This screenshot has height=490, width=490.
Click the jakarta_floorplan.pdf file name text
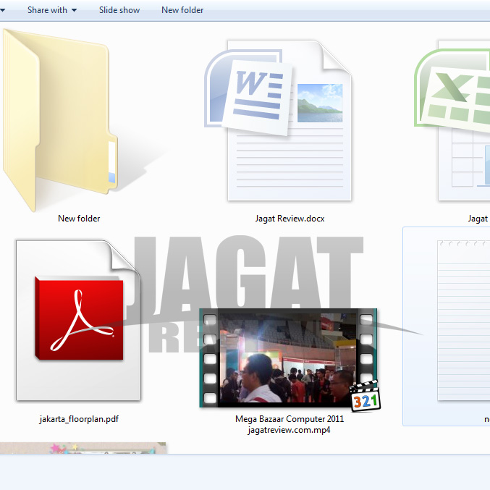pyautogui.click(x=79, y=419)
